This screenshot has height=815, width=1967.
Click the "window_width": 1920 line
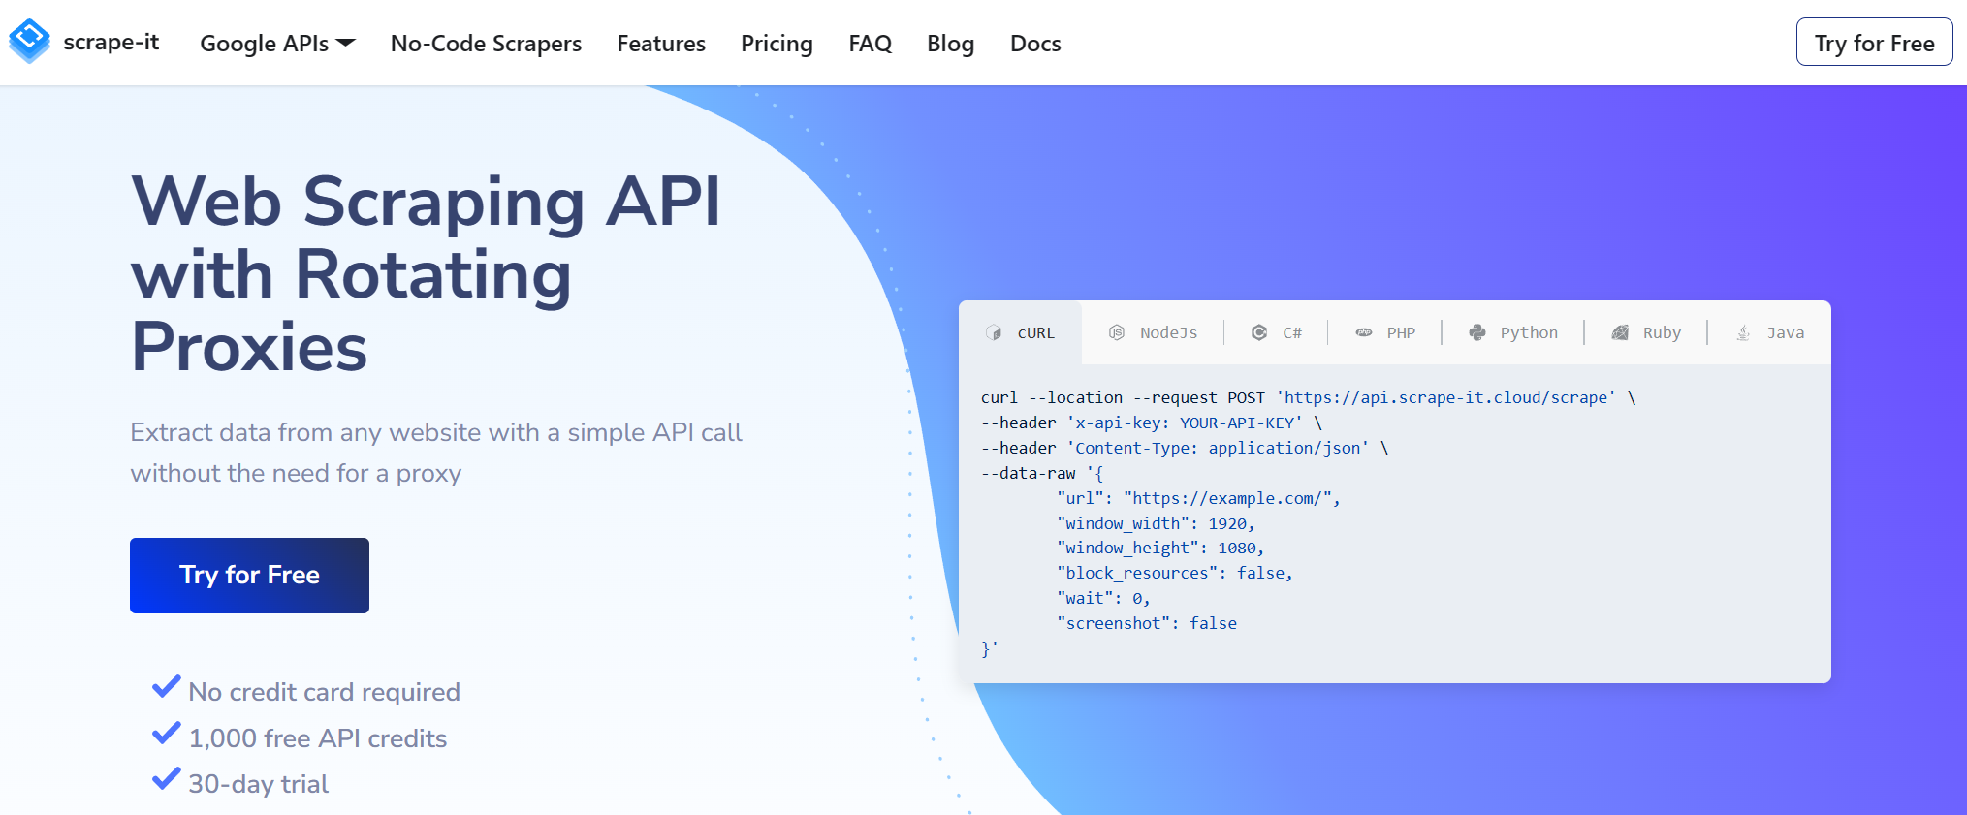click(1156, 523)
